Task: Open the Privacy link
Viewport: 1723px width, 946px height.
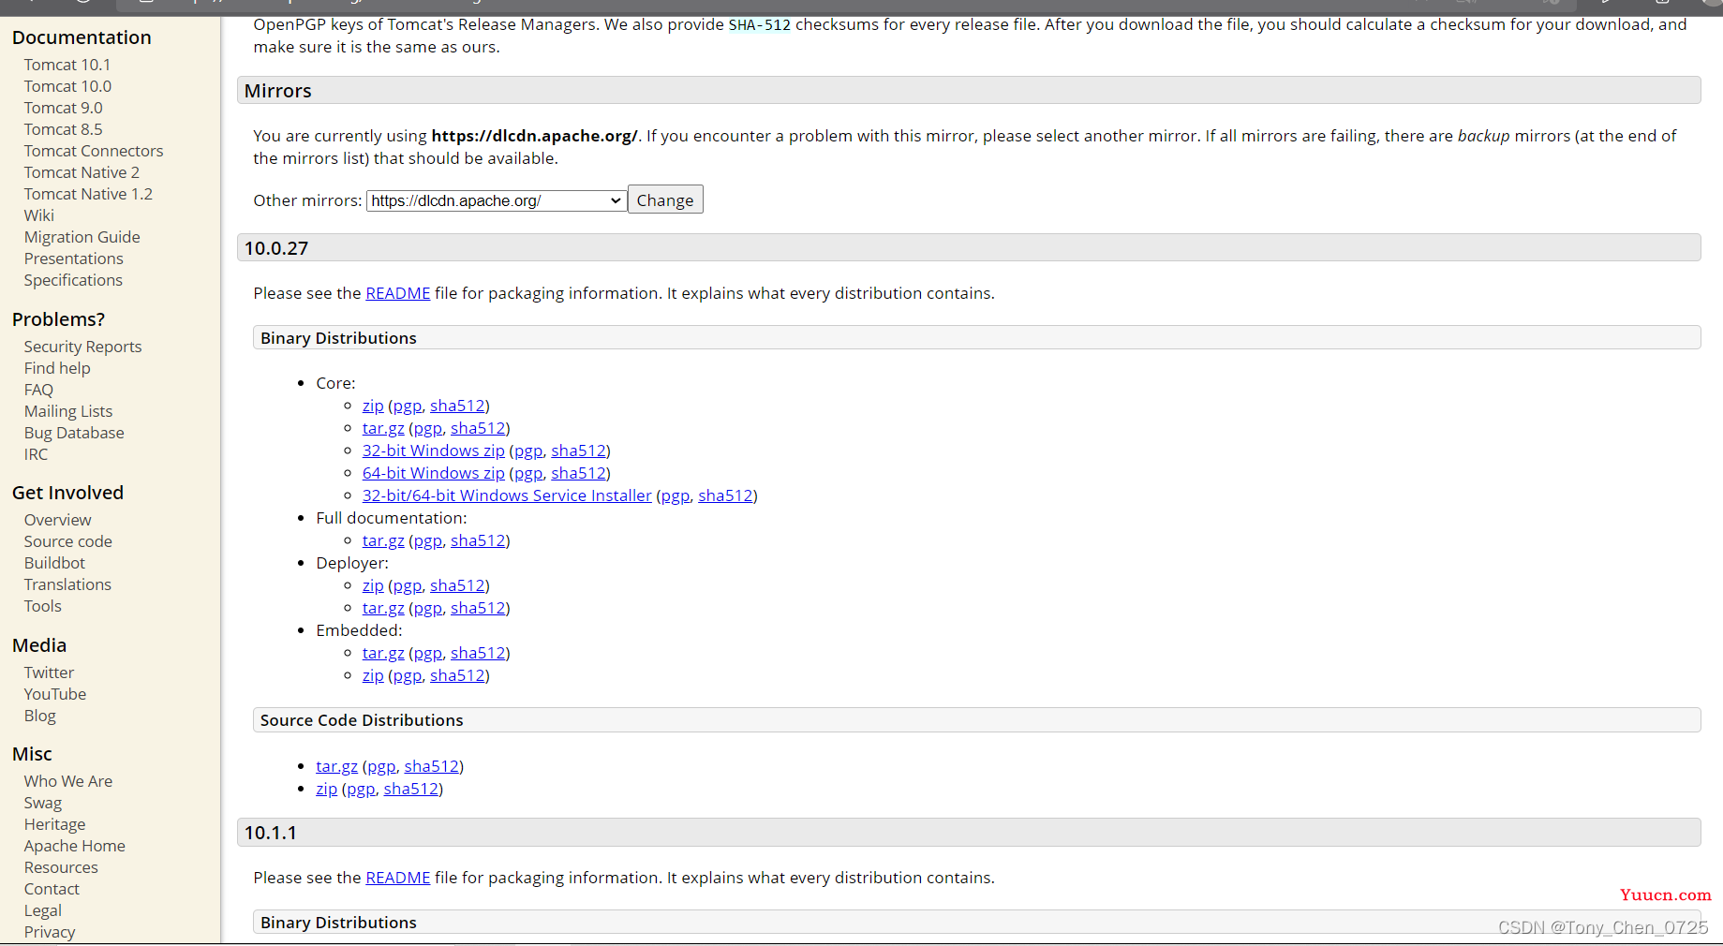Action: 50,932
